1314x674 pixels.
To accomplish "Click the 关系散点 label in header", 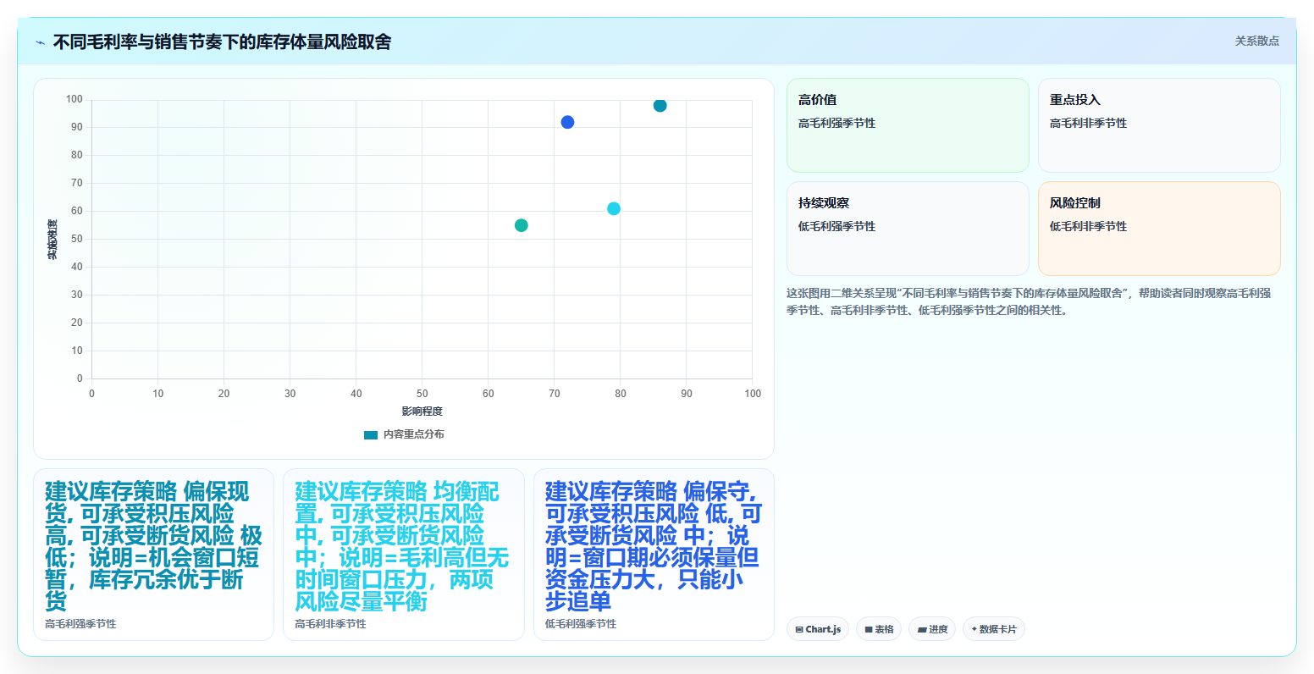I will pos(1256,41).
